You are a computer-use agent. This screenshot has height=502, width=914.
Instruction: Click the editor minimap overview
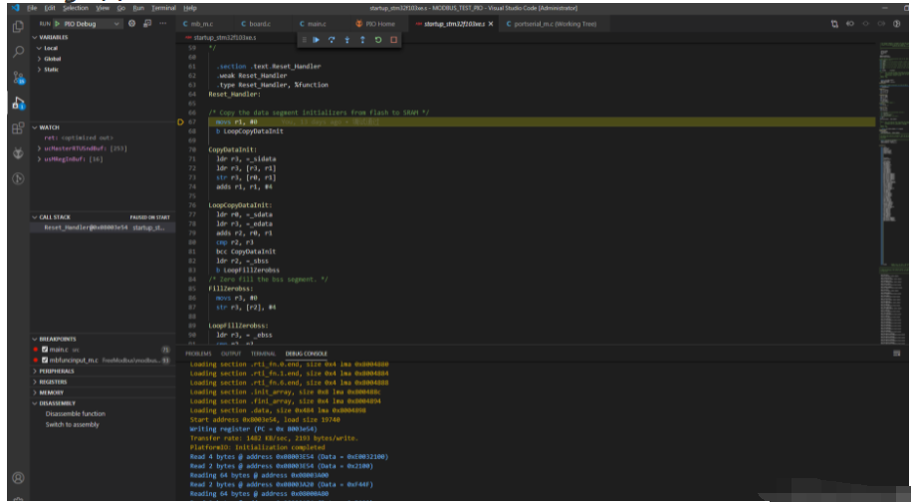[x=894, y=192]
